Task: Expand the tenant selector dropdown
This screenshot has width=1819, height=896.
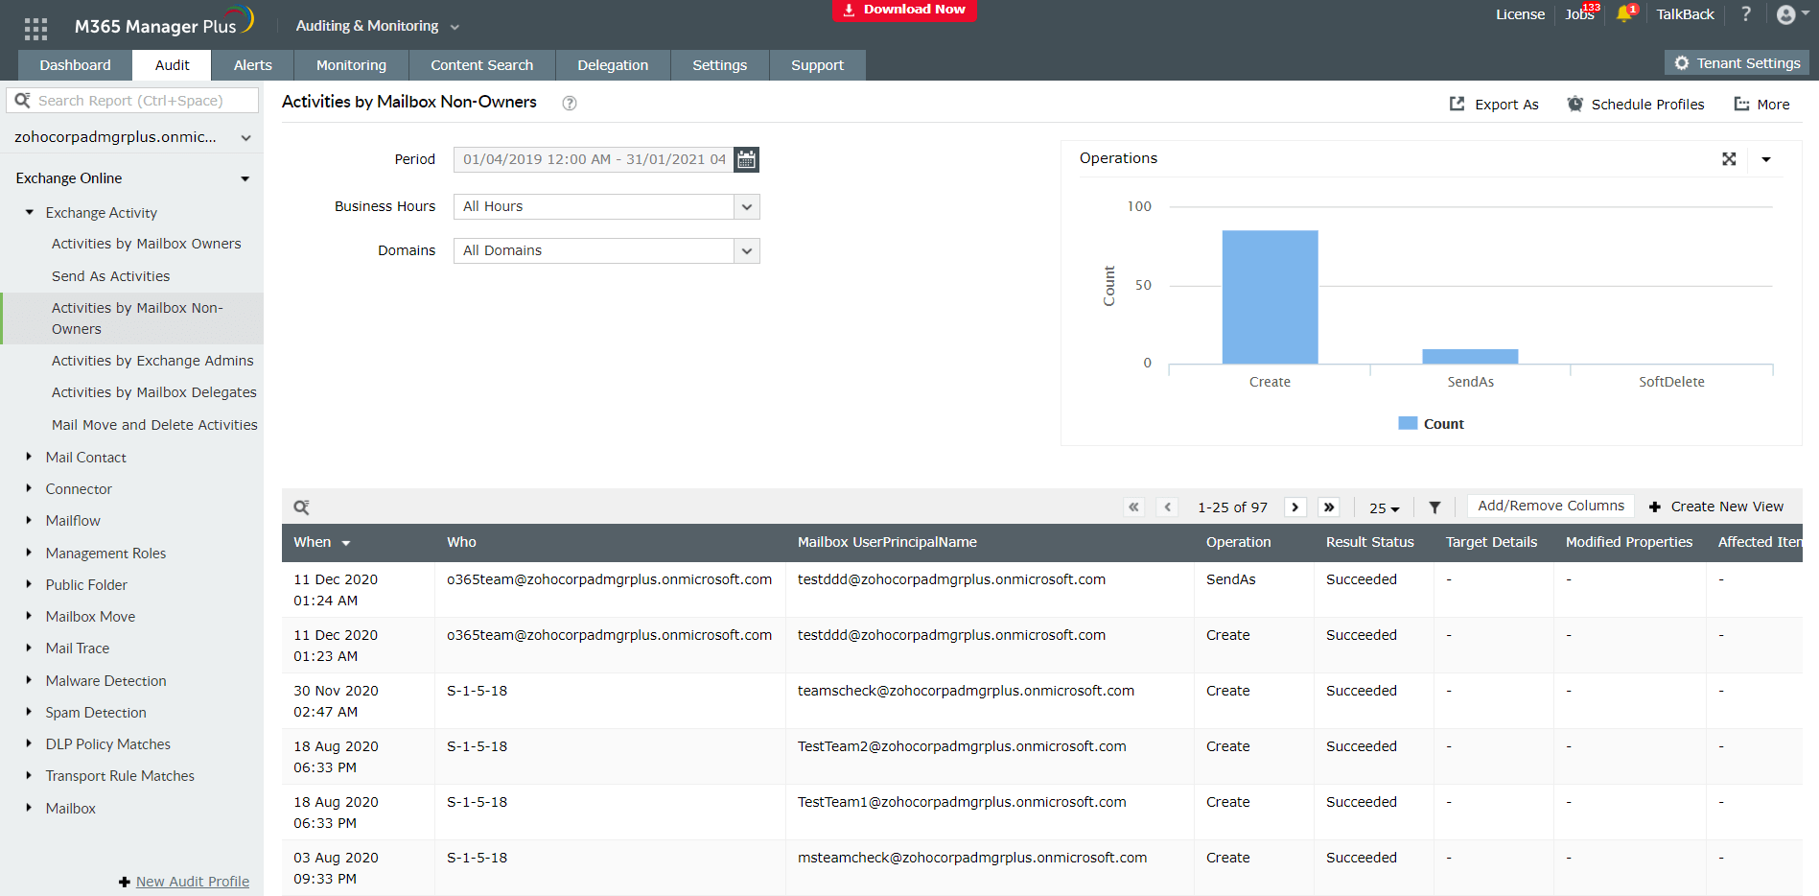Action: (x=245, y=138)
